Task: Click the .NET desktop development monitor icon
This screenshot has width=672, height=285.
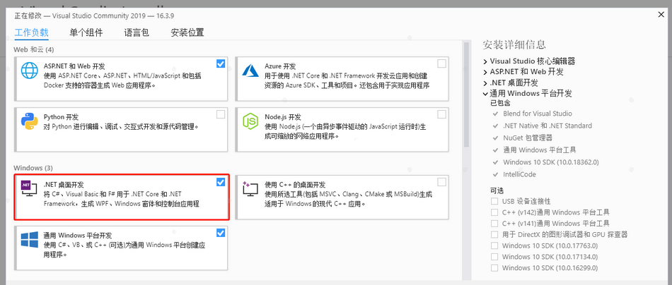Action: (30, 188)
